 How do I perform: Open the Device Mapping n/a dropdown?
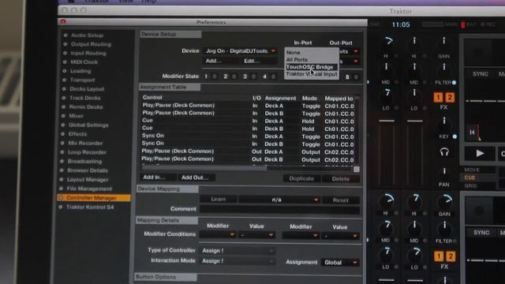point(279,200)
